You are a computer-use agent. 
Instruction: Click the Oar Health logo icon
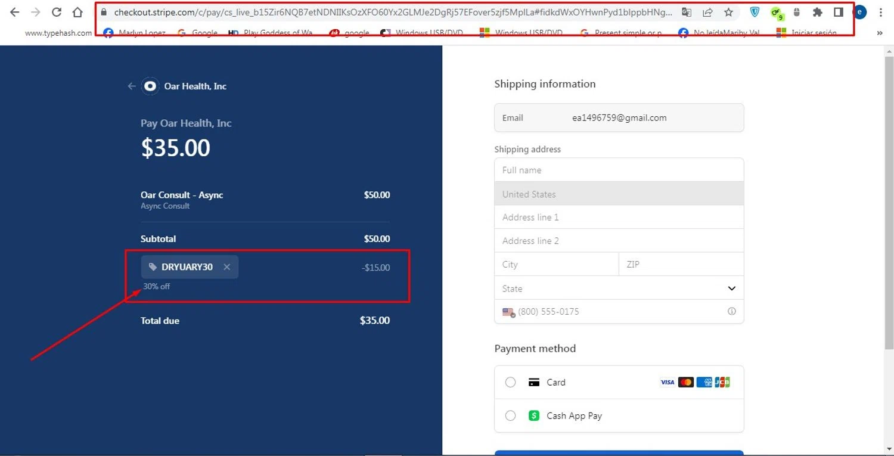[150, 86]
